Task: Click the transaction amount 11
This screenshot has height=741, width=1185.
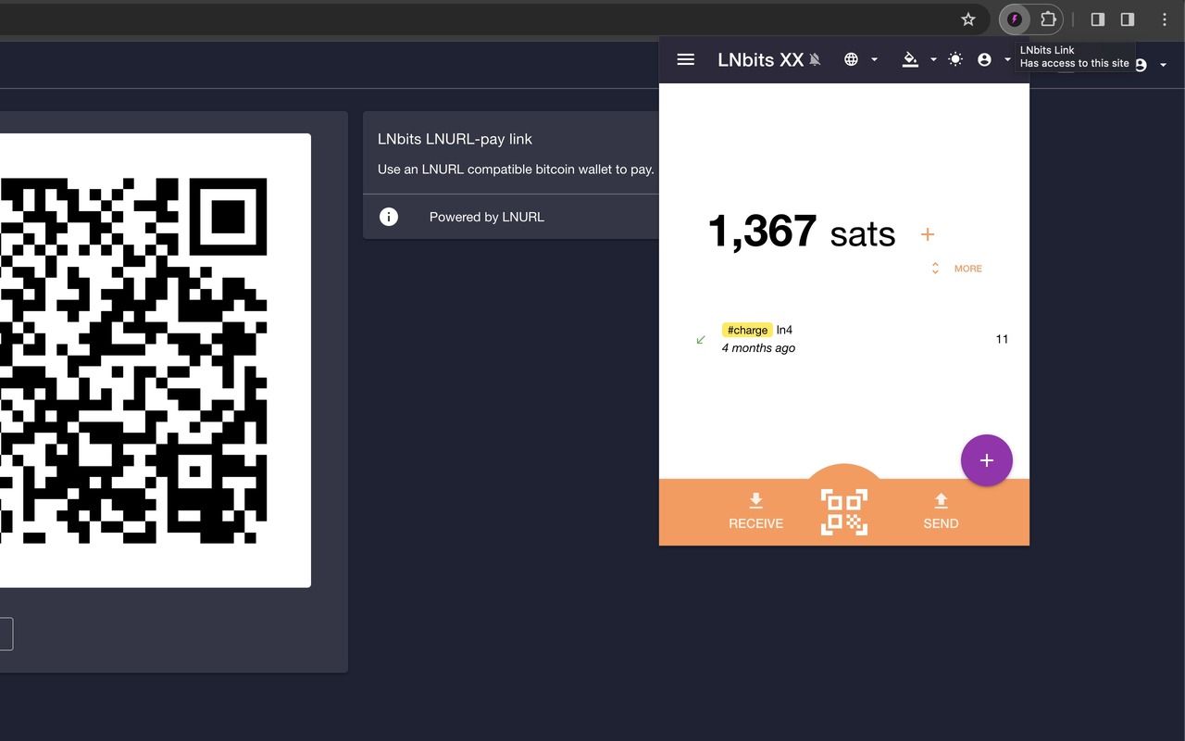Action: point(1002,339)
